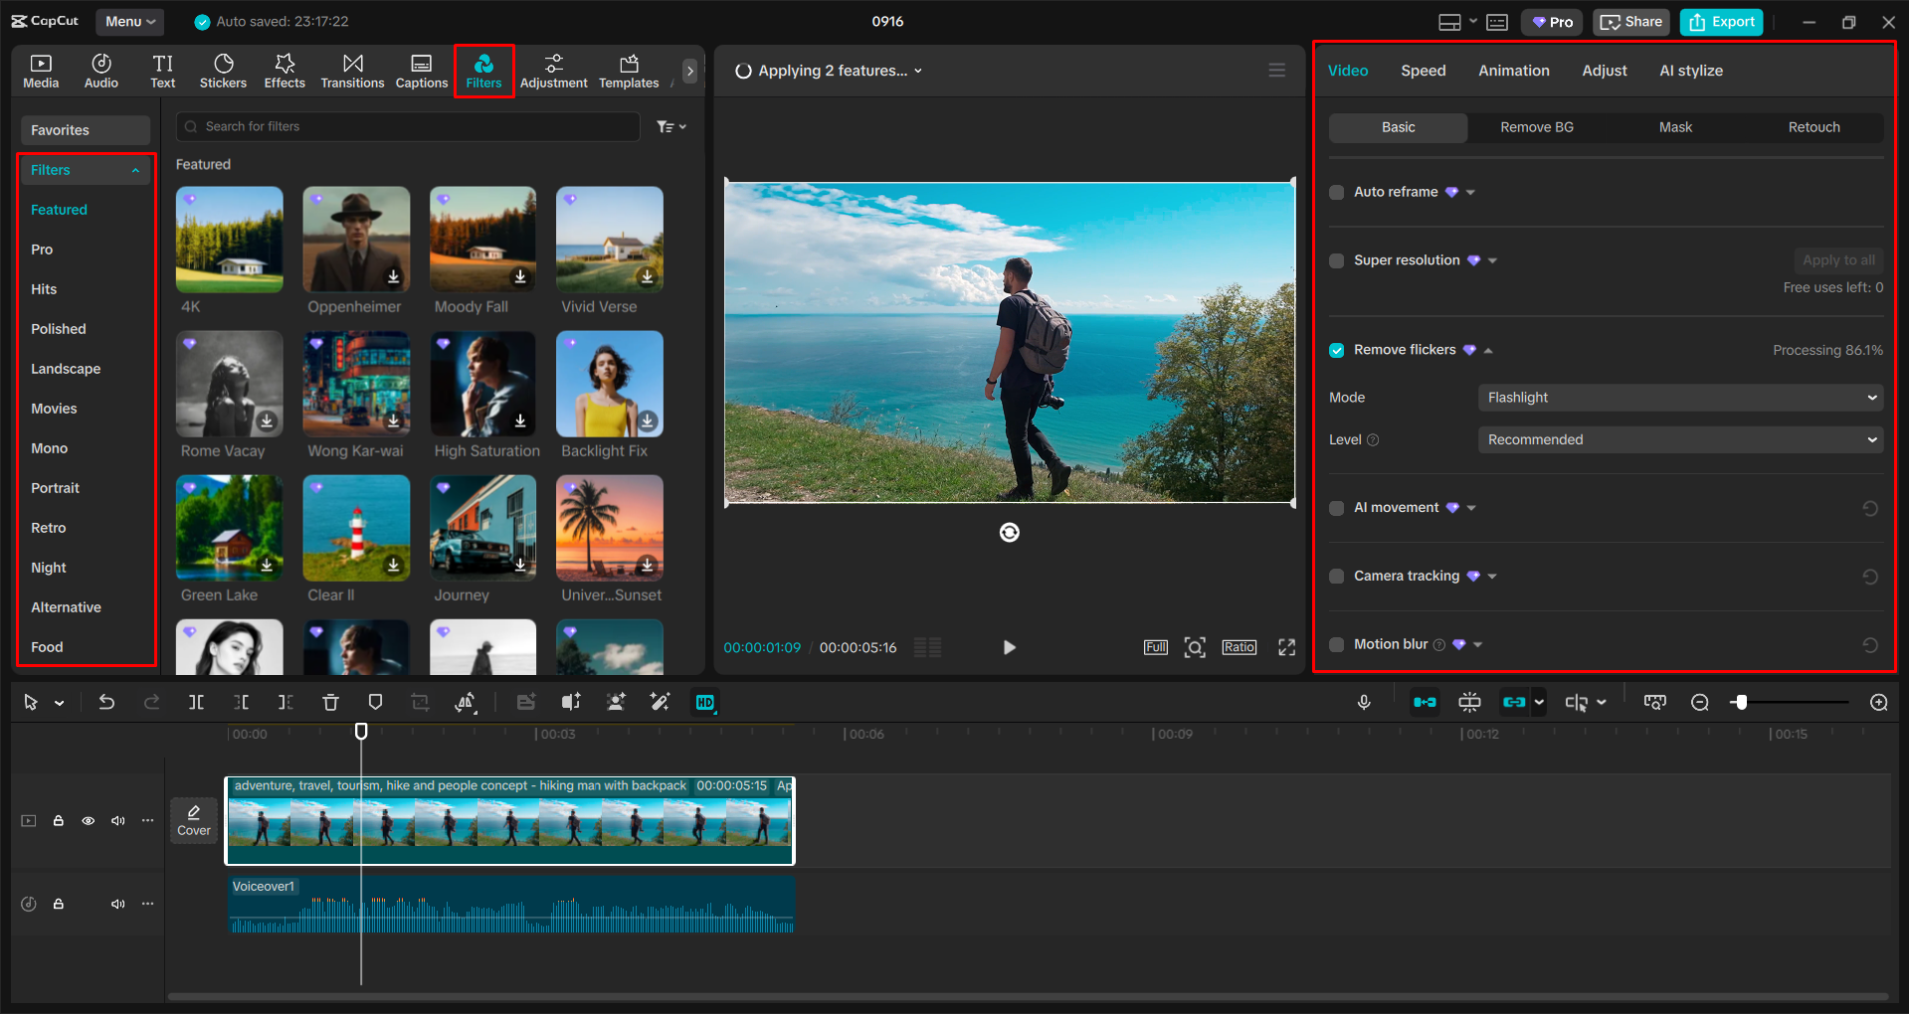Viewport: 1909px width, 1014px height.
Task: Open the Transitions panel
Action: pos(352,71)
